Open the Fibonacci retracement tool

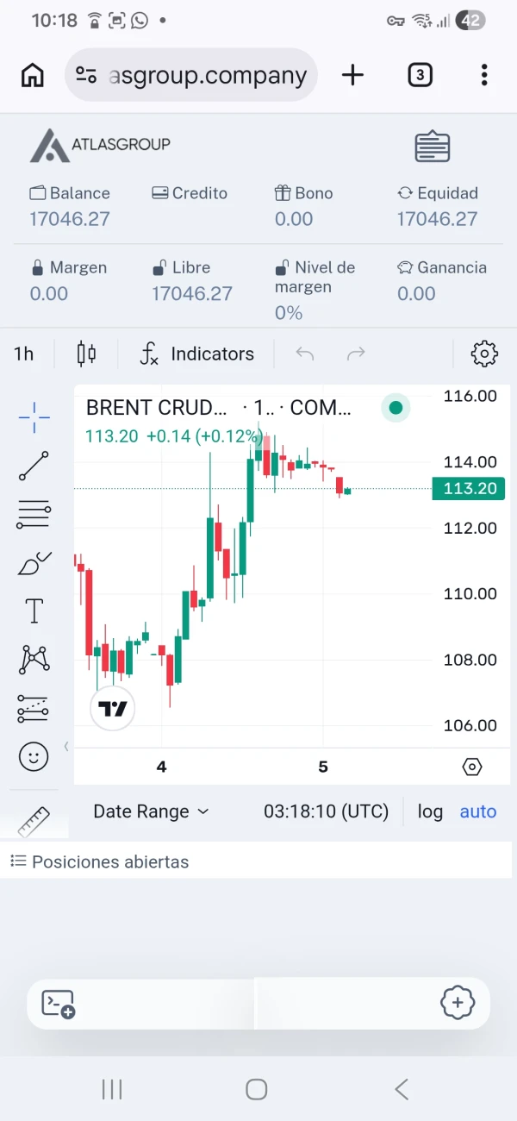[34, 514]
